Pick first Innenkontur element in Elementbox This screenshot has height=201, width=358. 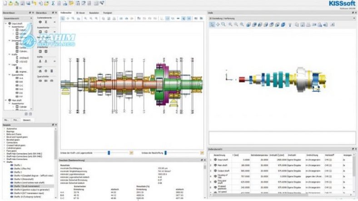click(40, 51)
